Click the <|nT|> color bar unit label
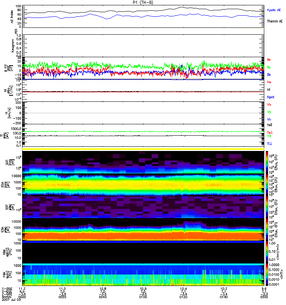The height and width of the screenshot is (305, 286). point(281,274)
